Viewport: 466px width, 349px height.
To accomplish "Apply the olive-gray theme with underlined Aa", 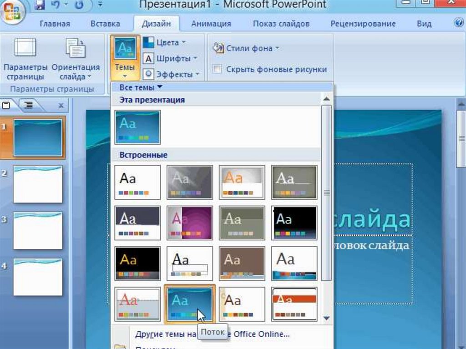I will tap(294, 182).
